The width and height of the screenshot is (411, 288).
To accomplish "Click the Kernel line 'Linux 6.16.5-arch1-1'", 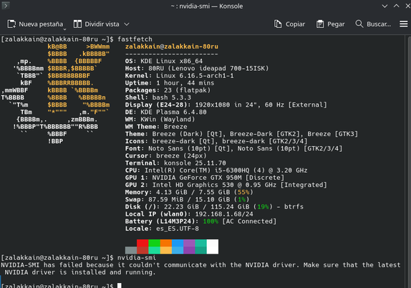I will click(x=179, y=76).
